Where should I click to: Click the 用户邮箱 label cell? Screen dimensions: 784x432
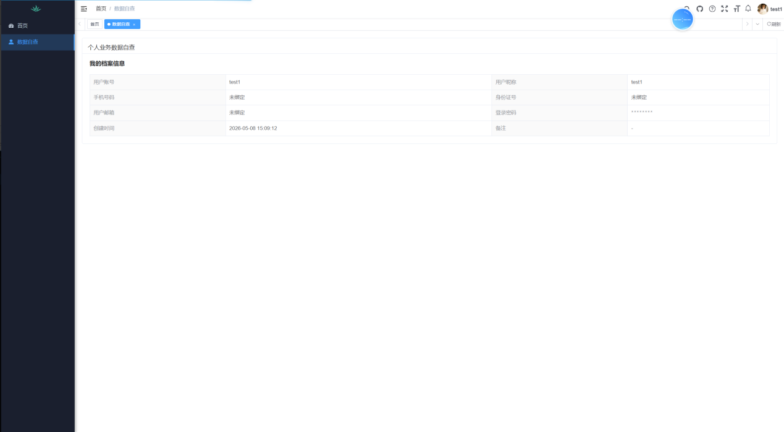(158, 113)
